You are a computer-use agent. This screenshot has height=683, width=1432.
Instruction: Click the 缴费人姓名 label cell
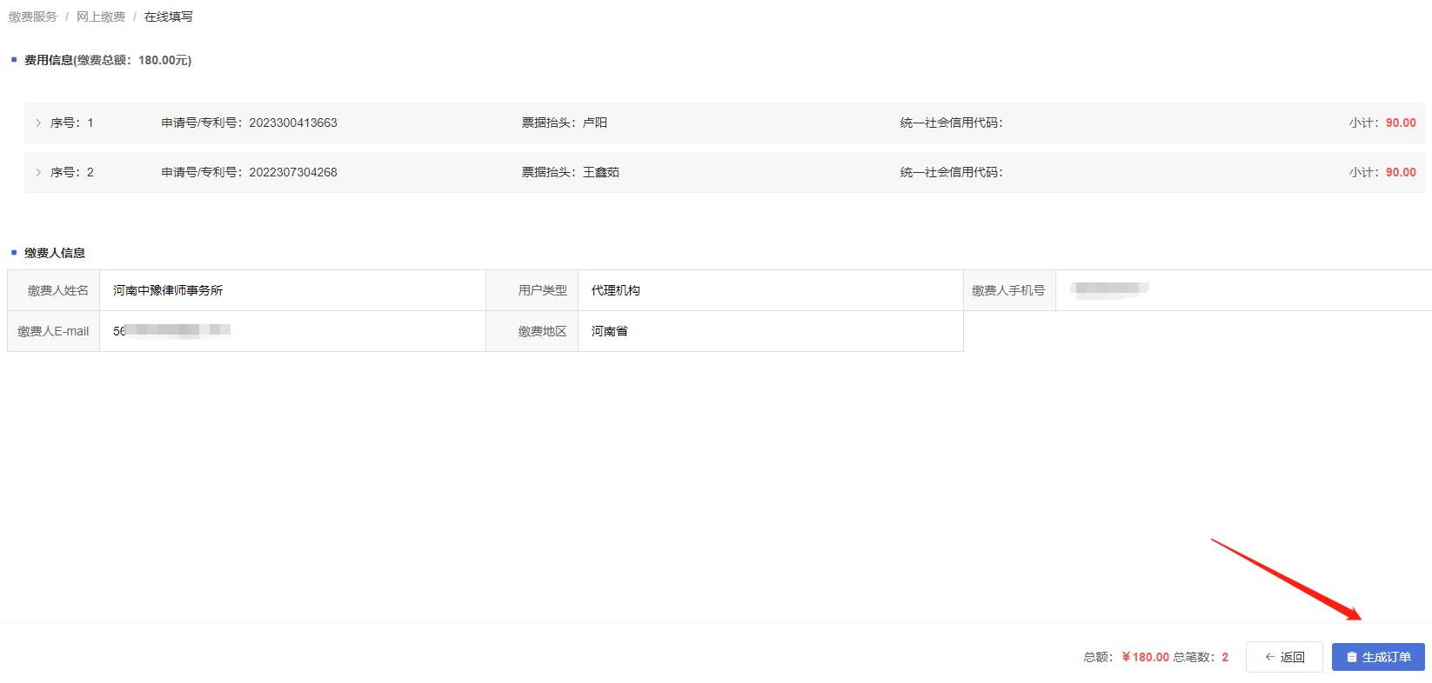54,290
